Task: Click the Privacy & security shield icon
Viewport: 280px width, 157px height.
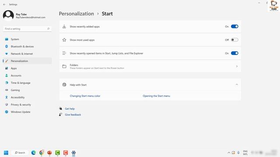Action: (x=7, y=105)
